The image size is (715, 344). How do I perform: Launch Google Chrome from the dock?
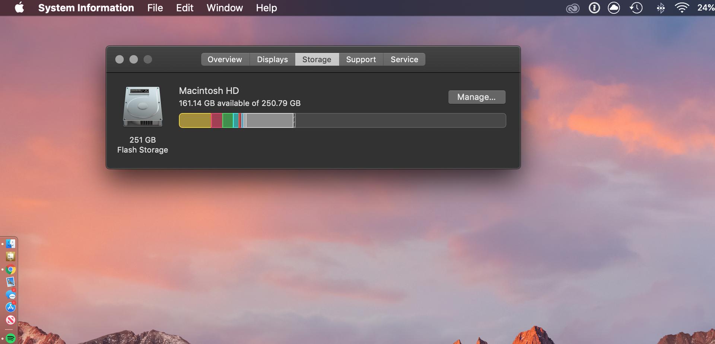click(10, 269)
